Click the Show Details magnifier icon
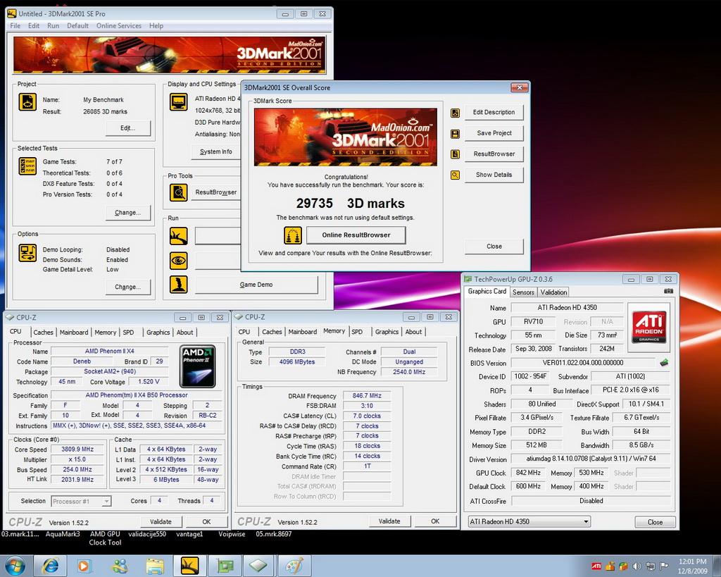The image size is (721, 577). pyautogui.click(x=455, y=175)
